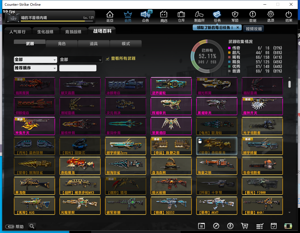The image size is (300, 233).
Task: Open the 公告 announcement speaker icon
Action: [146, 16]
